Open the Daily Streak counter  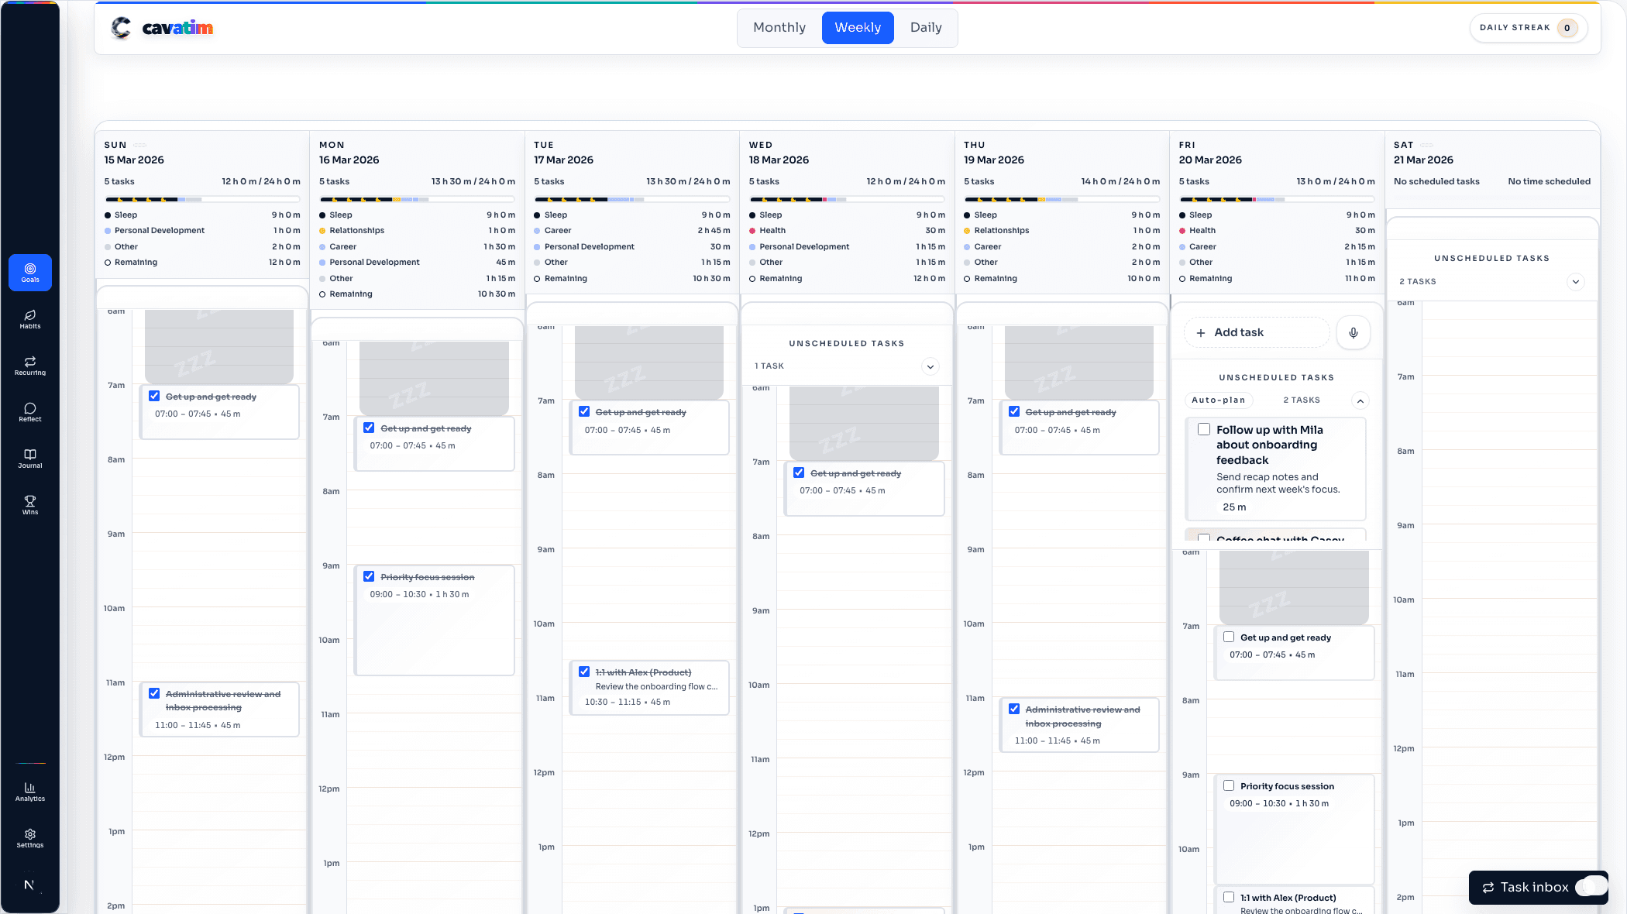1529,28
